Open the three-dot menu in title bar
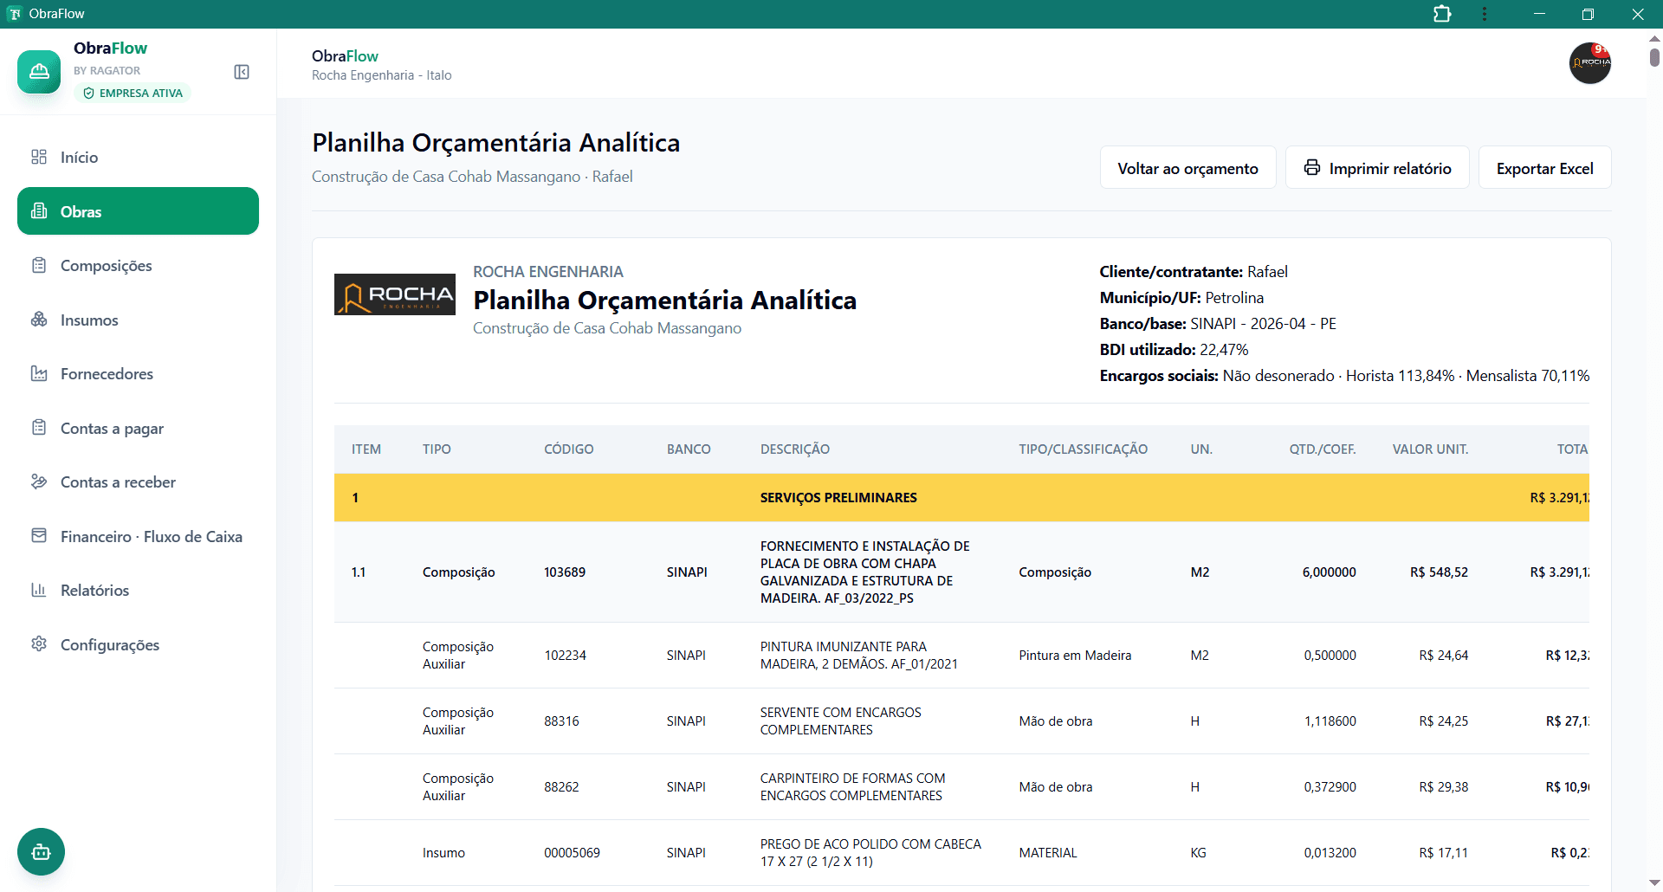This screenshot has width=1663, height=892. click(x=1485, y=14)
